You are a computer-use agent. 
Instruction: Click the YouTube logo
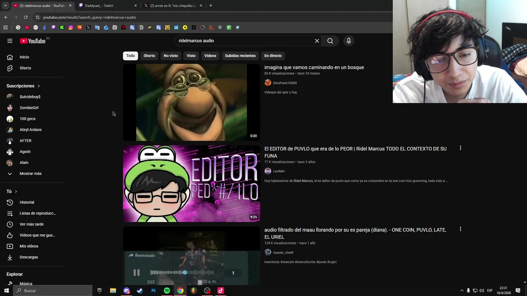[33, 41]
